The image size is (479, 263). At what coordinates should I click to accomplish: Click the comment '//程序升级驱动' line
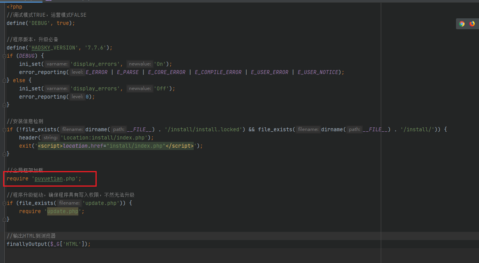coord(71,195)
